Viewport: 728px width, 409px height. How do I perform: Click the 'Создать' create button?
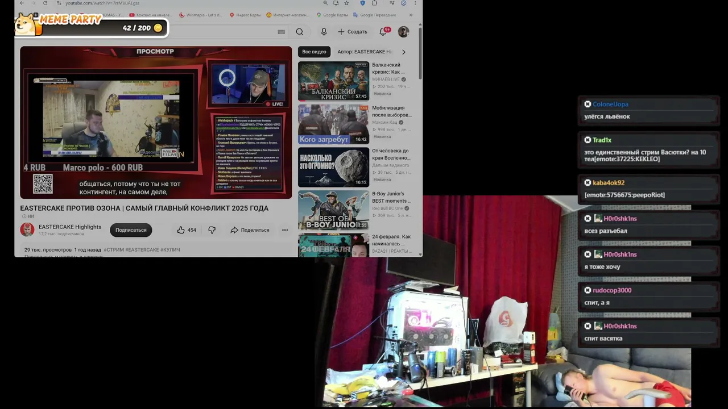pyautogui.click(x=353, y=32)
